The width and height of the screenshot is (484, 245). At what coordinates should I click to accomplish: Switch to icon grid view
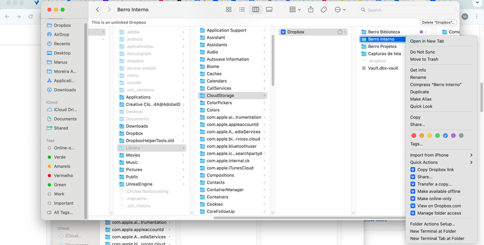click(x=229, y=10)
